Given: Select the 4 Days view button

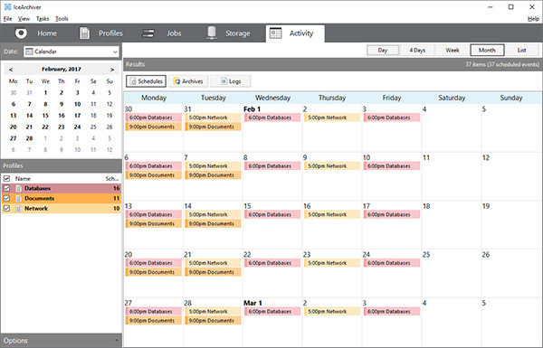Looking at the screenshot, I should [417, 50].
